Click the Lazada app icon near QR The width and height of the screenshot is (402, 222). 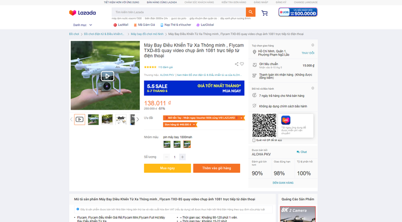click(x=286, y=120)
